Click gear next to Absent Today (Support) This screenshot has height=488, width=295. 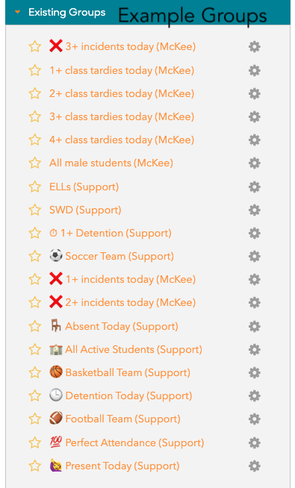coord(255,326)
